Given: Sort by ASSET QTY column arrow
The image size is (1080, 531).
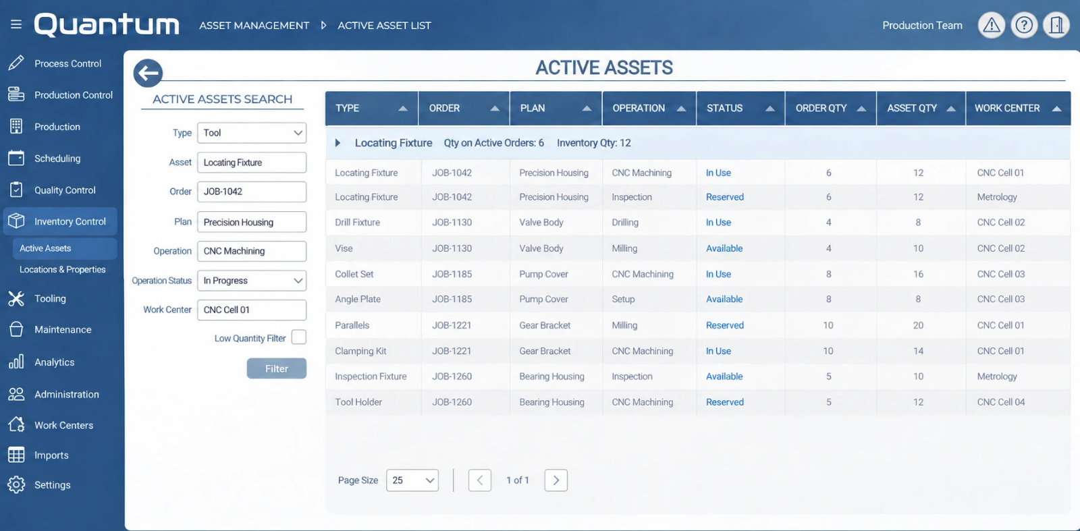Looking at the screenshot, I should [x=951, y=108].
